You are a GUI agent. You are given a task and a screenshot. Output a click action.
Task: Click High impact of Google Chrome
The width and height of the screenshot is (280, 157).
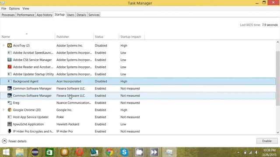point(124,110)
